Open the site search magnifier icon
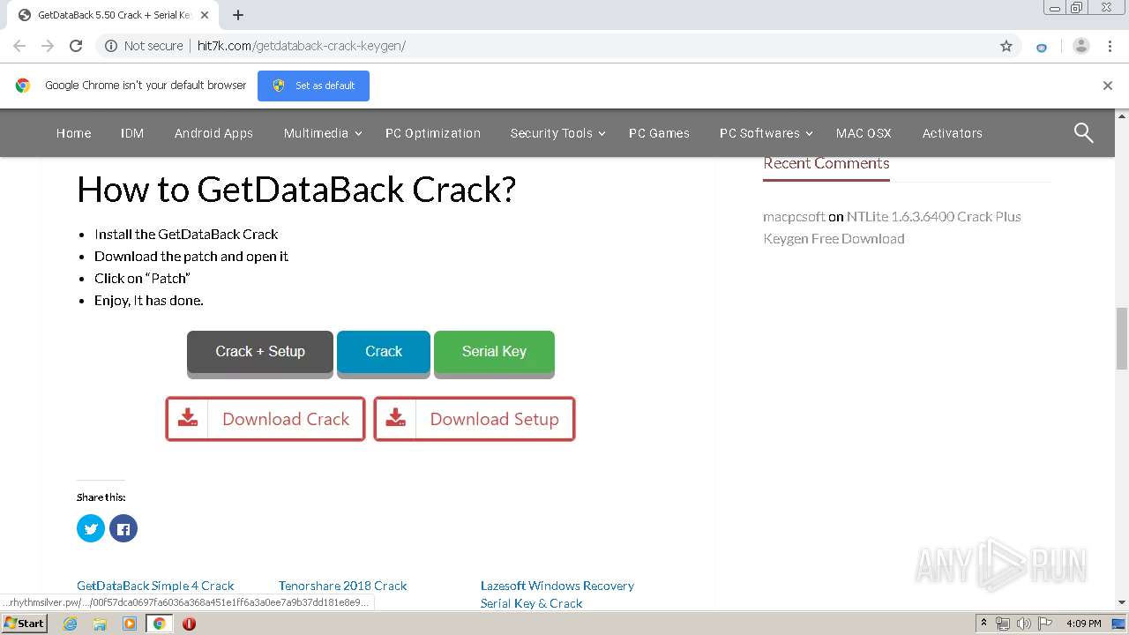The width and height of the screenshot is (1129, 635). (1084, 133)
